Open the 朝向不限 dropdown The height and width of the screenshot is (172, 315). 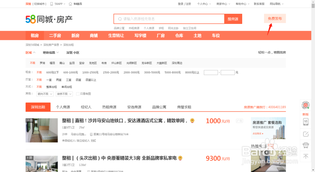tap(45, 94)
